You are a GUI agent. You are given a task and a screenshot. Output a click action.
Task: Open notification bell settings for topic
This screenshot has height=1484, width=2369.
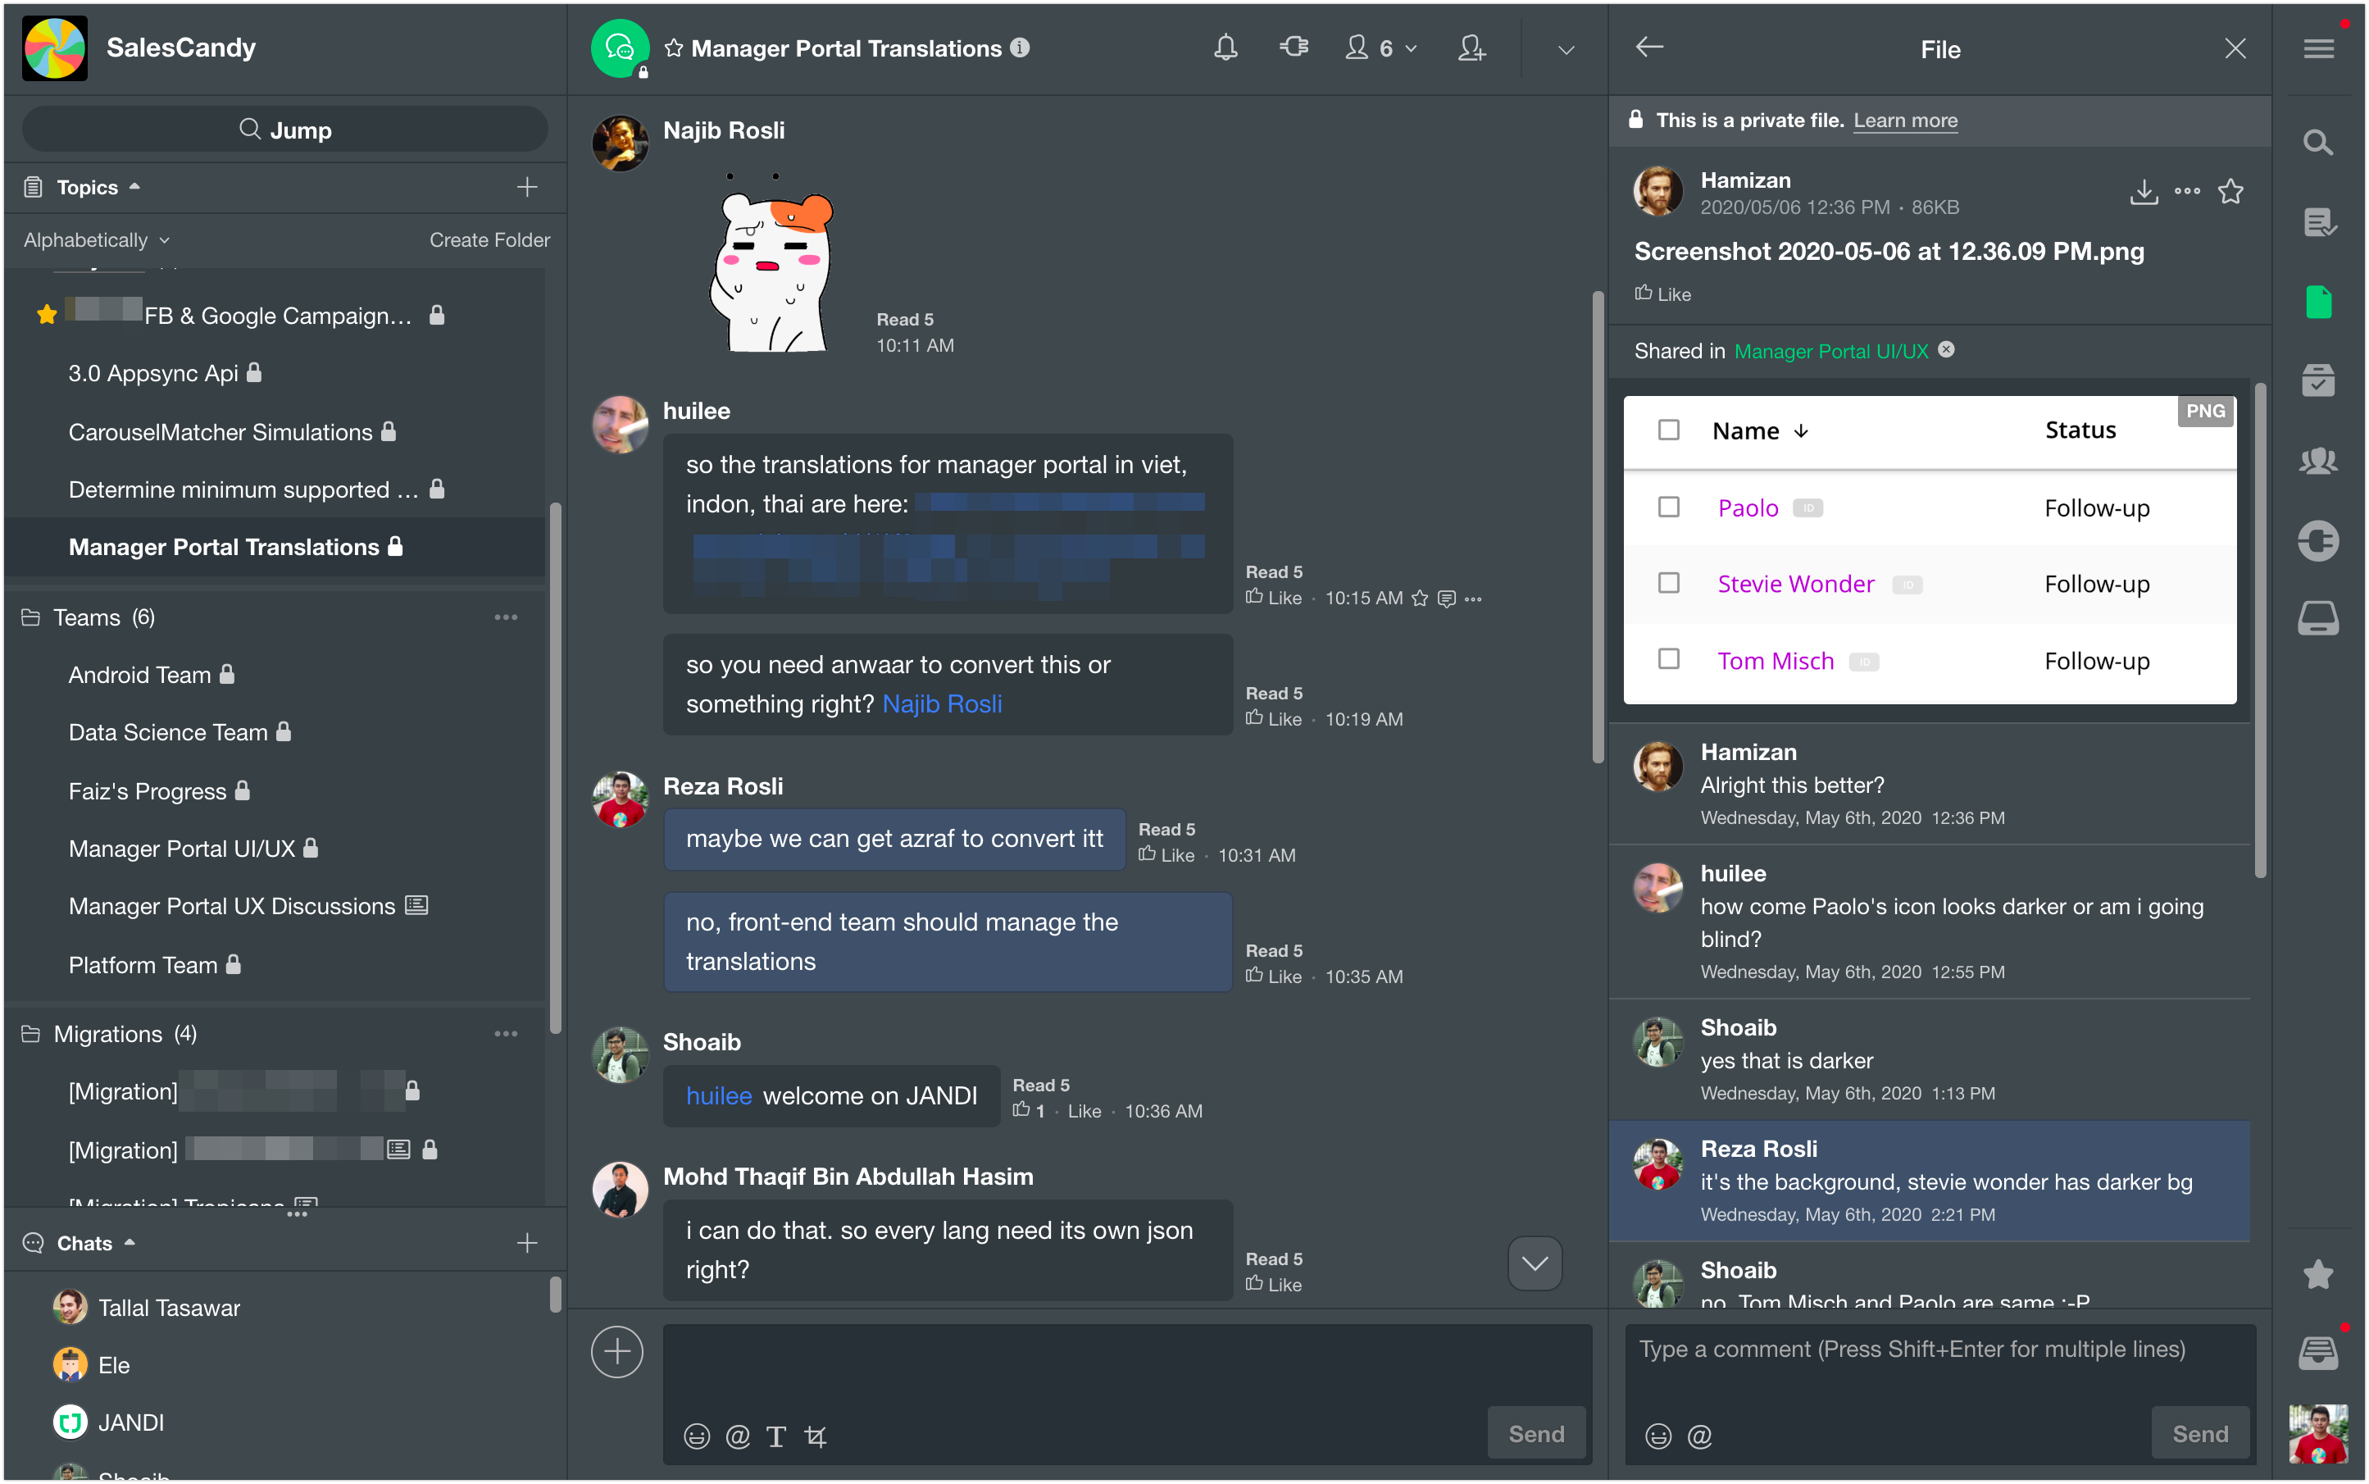click(1225, 47)
